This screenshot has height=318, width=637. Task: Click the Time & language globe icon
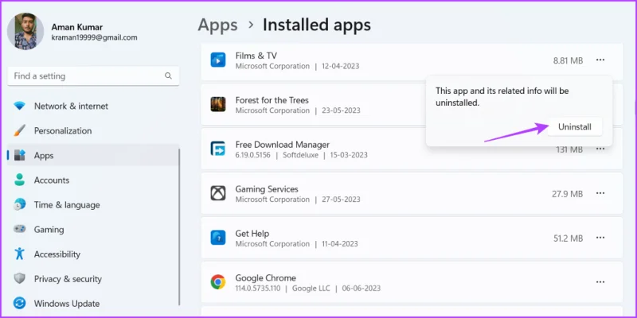click(x=19, y=205)
